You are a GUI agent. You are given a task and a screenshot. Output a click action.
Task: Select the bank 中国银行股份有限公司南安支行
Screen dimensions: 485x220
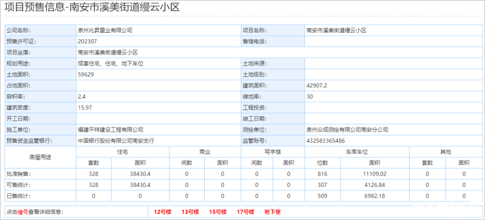116,141
